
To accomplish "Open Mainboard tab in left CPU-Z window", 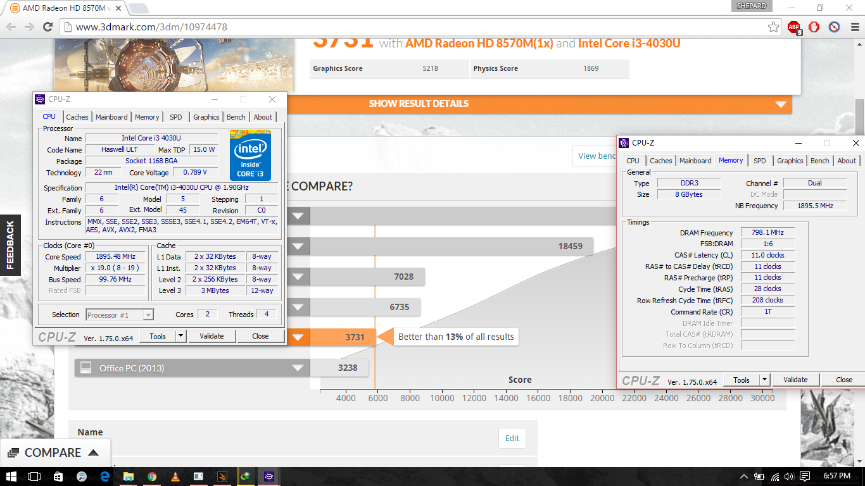I will point(111,117).
